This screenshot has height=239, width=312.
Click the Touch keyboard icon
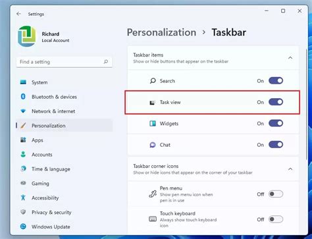[153, 219]
